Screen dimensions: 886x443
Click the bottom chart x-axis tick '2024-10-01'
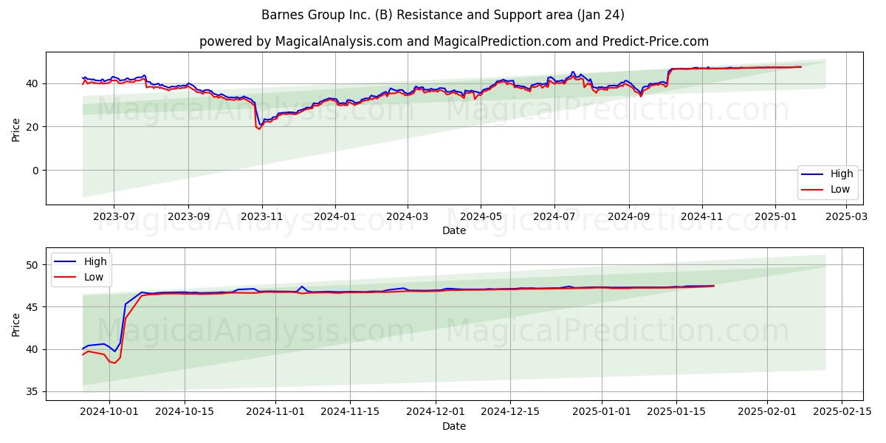109,413
